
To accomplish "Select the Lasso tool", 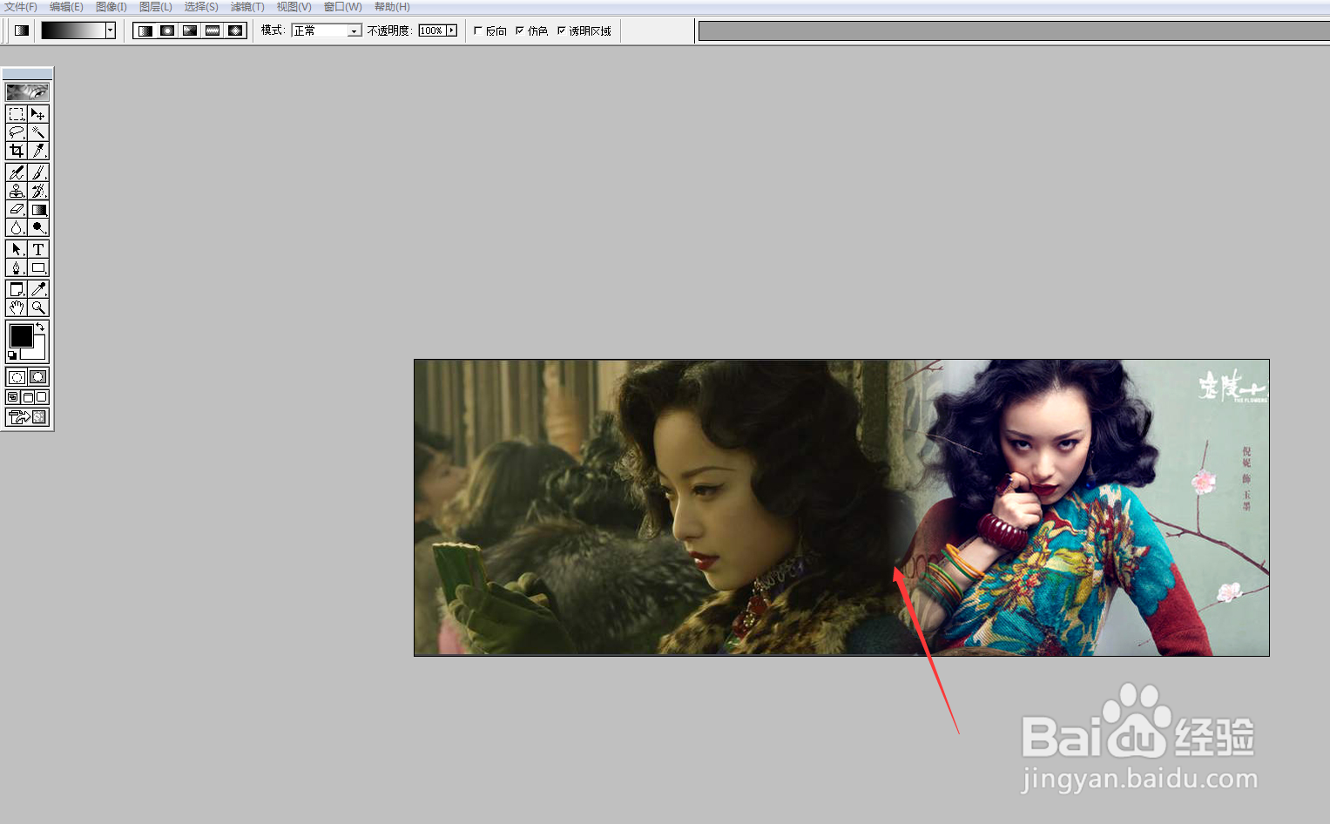I will point(17,132).
